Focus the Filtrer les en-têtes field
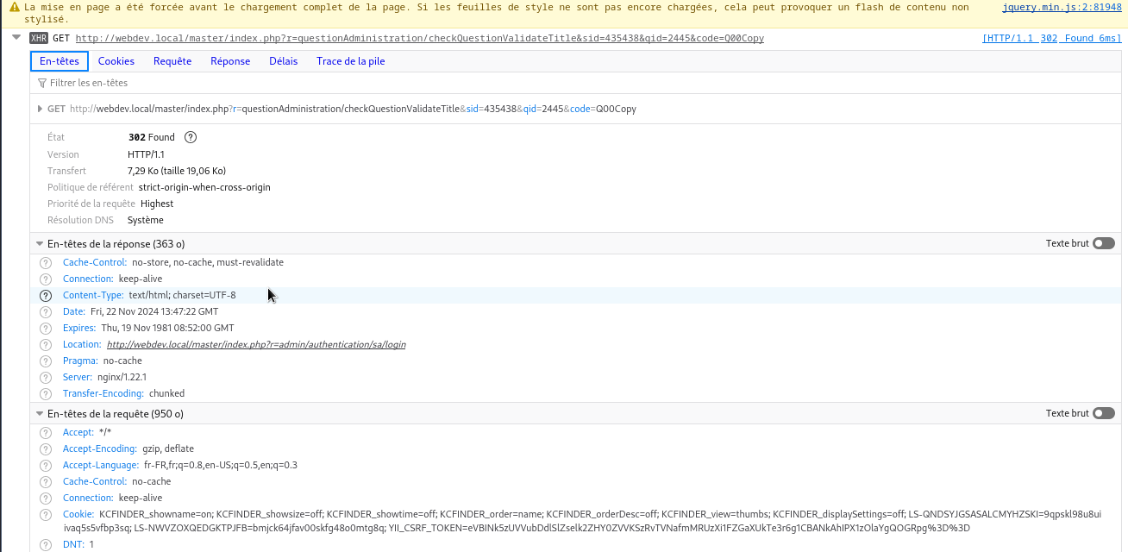1128x552 pixels. coord(578,83)
